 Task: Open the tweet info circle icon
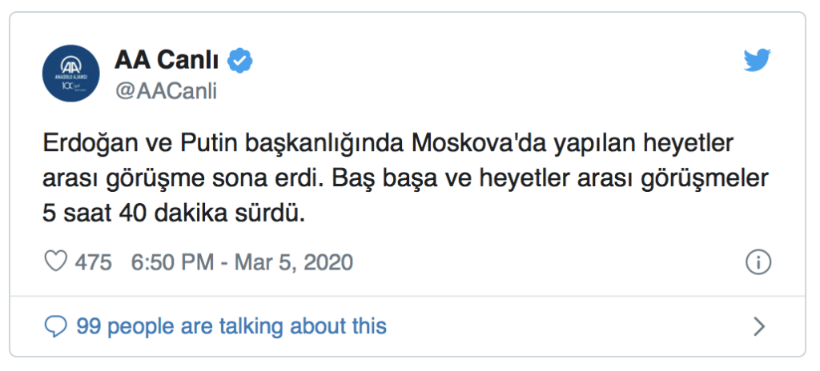click(758, 261)
